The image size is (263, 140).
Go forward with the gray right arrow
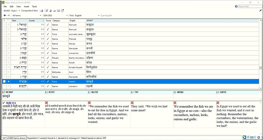9,15
